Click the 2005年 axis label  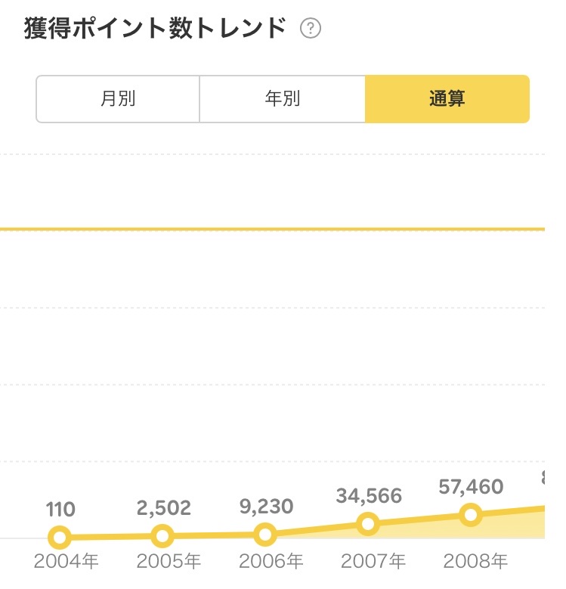169,562
